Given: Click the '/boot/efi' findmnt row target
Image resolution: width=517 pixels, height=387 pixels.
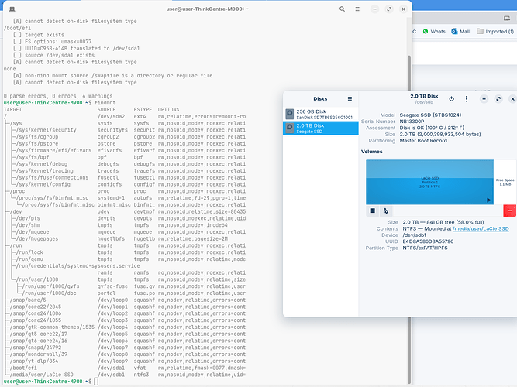Looking at the screenshot, I should click(23, 368).
